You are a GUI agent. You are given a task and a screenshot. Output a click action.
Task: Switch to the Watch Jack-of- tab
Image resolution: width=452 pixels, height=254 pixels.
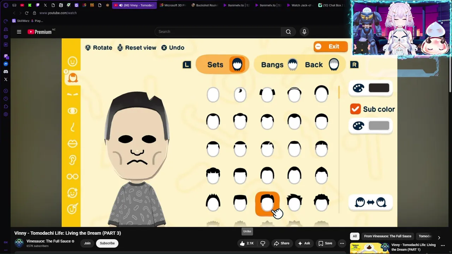[299, 5]
